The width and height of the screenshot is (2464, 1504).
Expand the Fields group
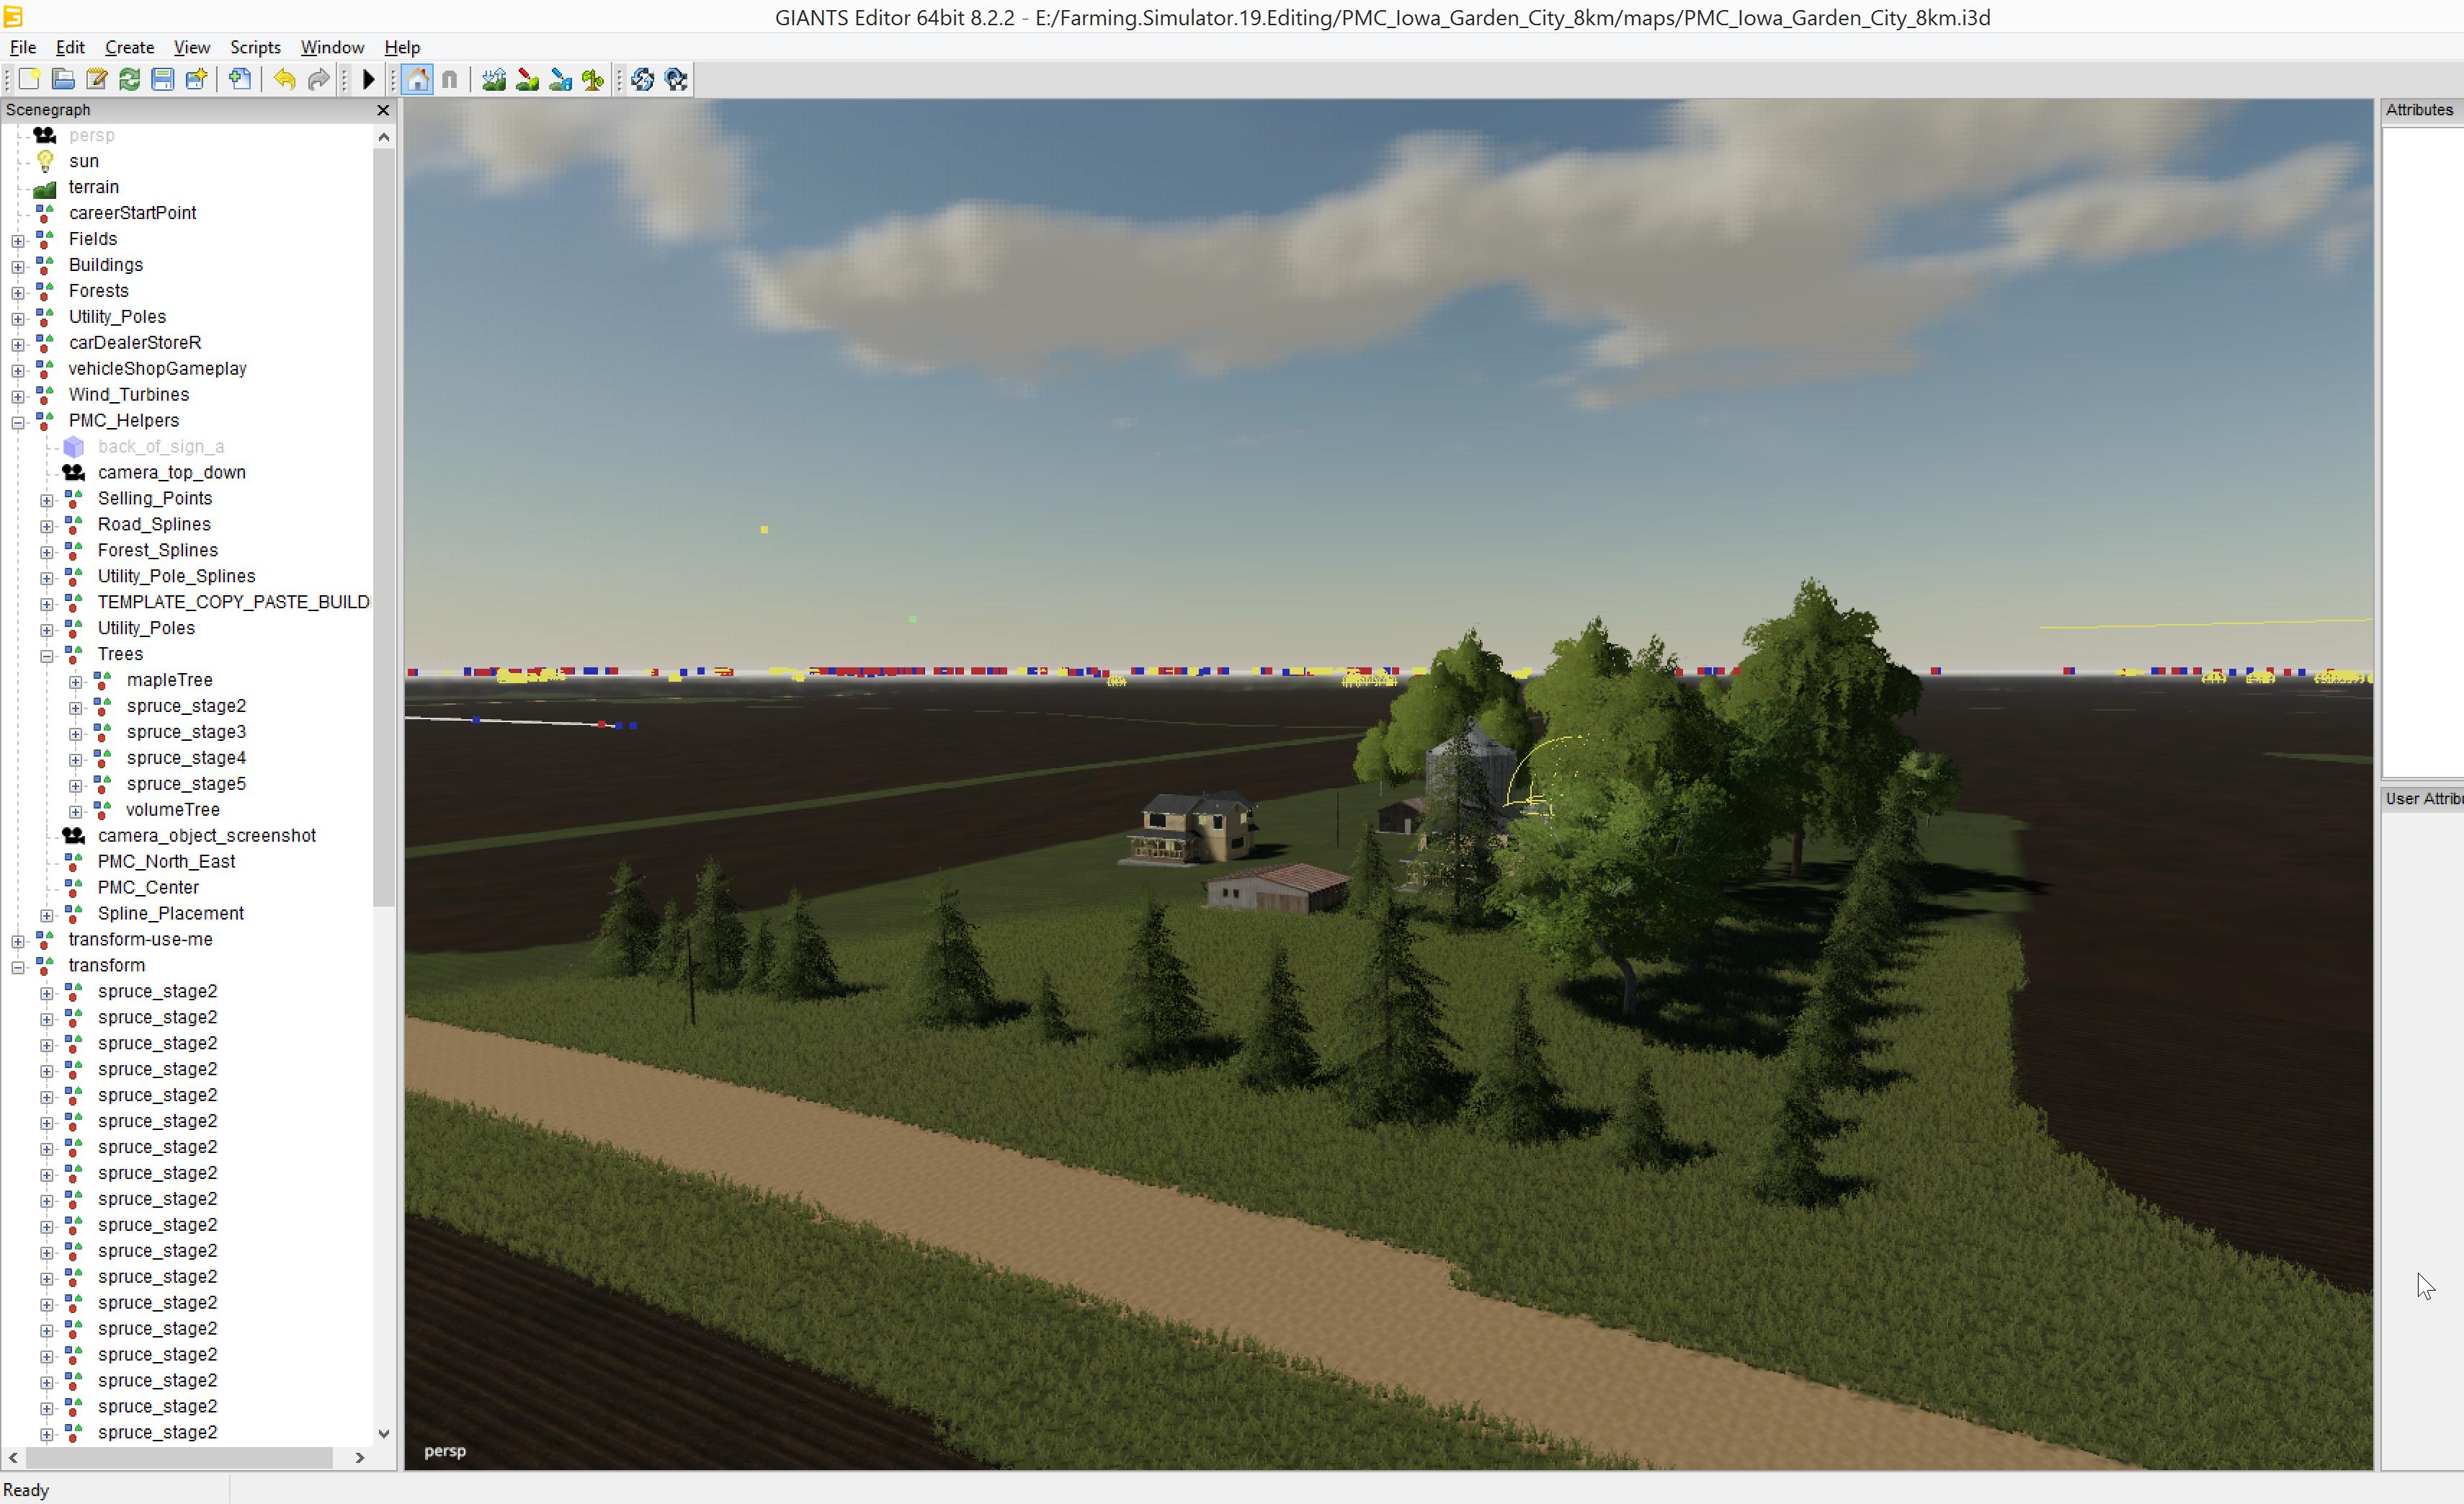tap(18, 240)
